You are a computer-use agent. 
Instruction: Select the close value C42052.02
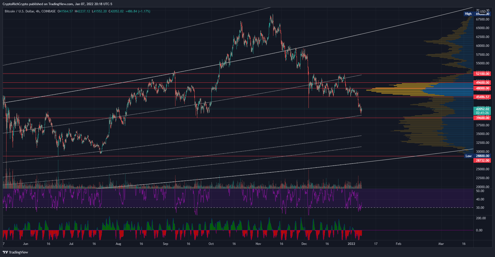coord(116,11)
